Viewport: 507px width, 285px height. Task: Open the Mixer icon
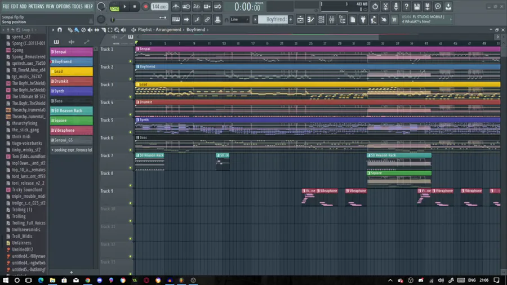(x=332, y=20)
